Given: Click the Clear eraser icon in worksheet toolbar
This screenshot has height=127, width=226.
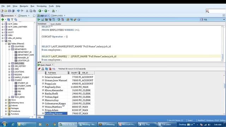Looking at the screenshot, I should [x=75, y=19].
